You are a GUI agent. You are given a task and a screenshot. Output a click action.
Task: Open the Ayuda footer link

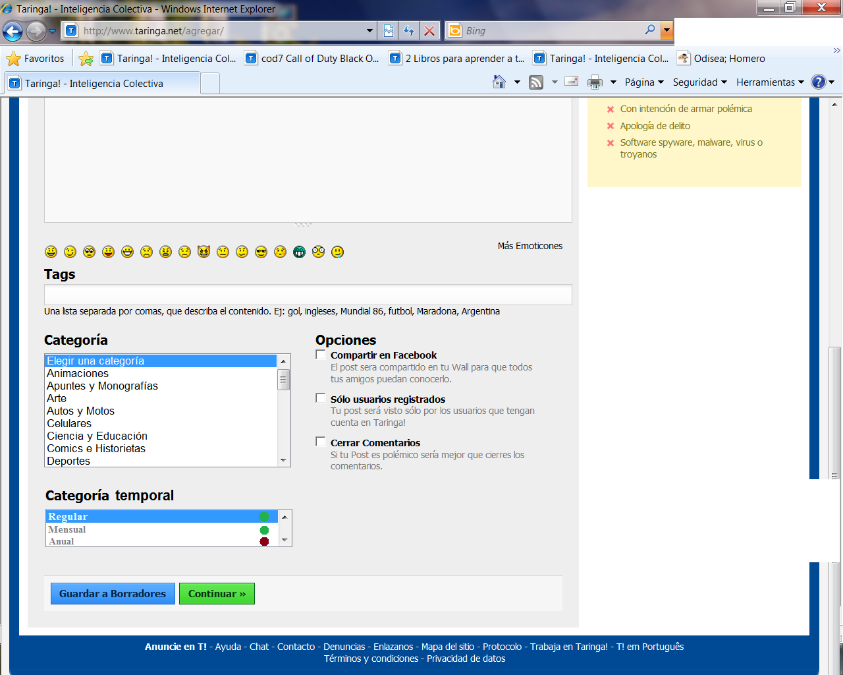click(x=228, y=647)
